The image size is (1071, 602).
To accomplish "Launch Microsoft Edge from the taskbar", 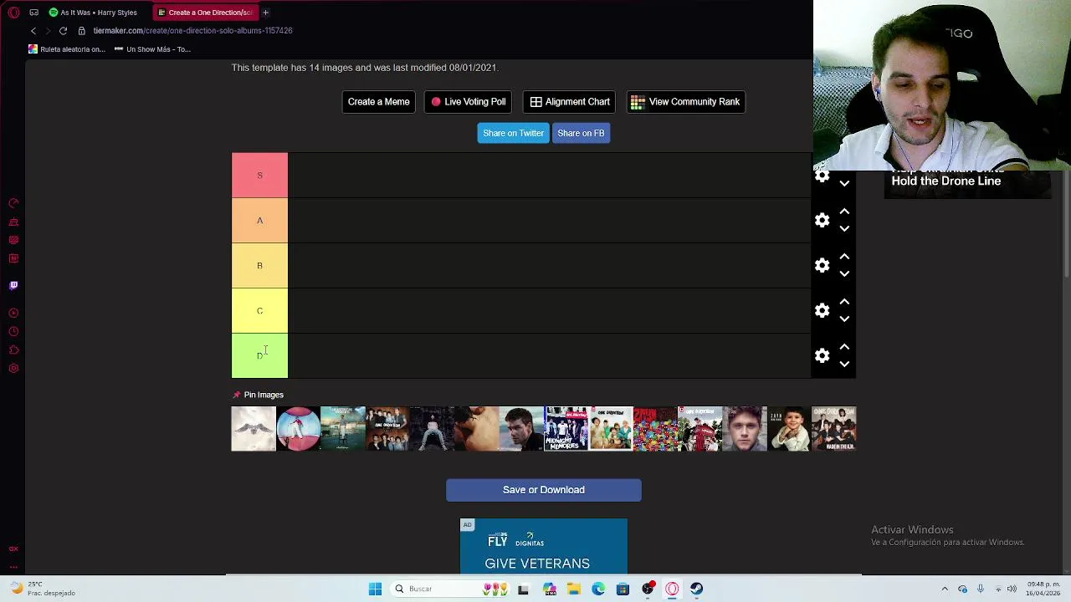I will coord(598,589).
